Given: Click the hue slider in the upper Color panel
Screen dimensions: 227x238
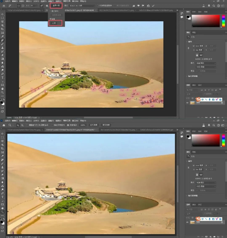Looking at the screenshot, I should click(223, 21).
